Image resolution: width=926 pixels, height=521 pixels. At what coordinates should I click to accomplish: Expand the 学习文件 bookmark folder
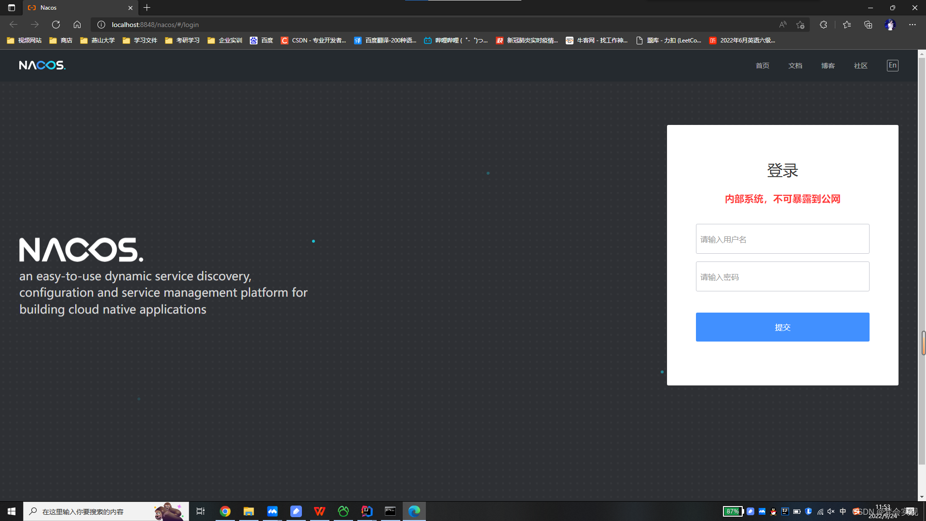140,41
